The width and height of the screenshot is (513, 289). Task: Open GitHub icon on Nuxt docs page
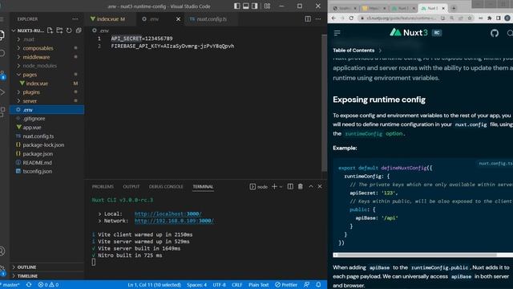pos(495,33)
